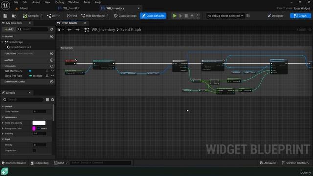Close the Details panel
The image size is (313, 176).
pyautogui.click(x=30, y=93)
